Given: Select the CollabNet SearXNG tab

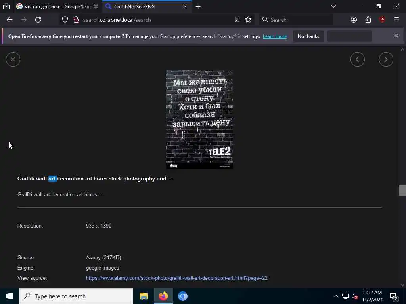Looking at the screenshot, I should pos(147,6).
